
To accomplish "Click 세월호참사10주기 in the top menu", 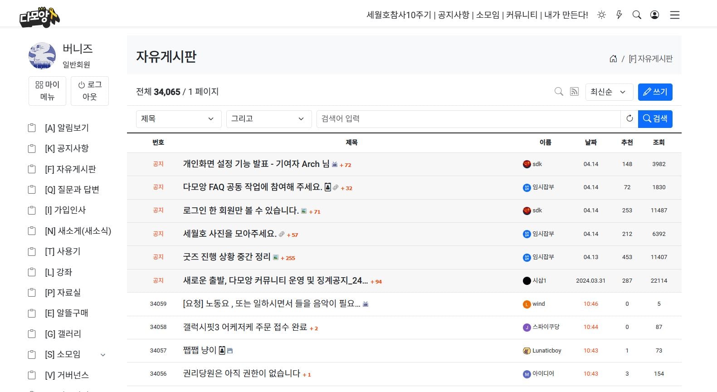I will [x=399, y=15].
